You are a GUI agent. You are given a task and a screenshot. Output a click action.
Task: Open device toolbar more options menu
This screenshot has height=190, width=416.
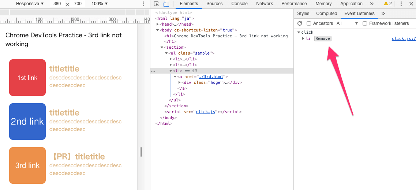click(x=143, y=4)
